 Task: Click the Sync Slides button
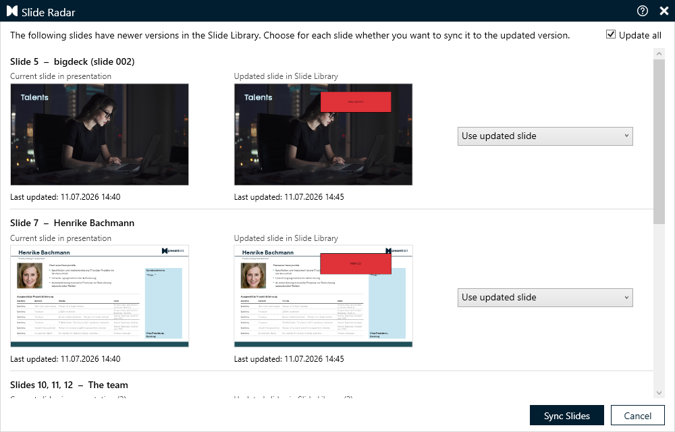pos(566,416)
